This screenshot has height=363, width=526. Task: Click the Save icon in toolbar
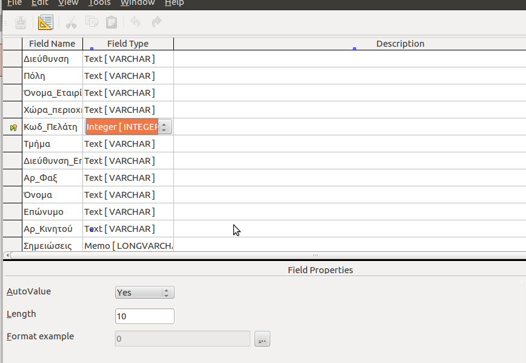tap(21, 22)
